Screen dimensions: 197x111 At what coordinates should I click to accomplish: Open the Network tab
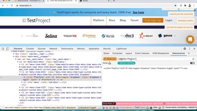pyautogui.click(x=53, y=49)
